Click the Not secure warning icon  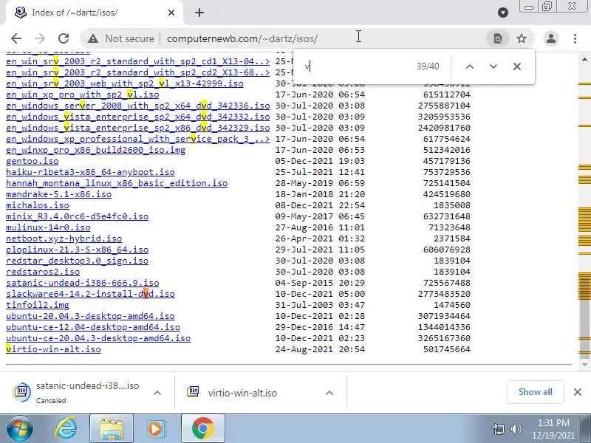coord(93,38)
